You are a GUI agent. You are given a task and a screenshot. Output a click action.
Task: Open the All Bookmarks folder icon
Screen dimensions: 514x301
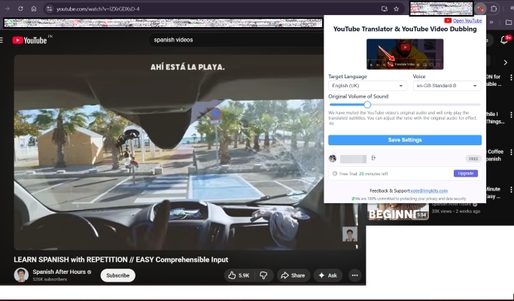tap(509, 23)
